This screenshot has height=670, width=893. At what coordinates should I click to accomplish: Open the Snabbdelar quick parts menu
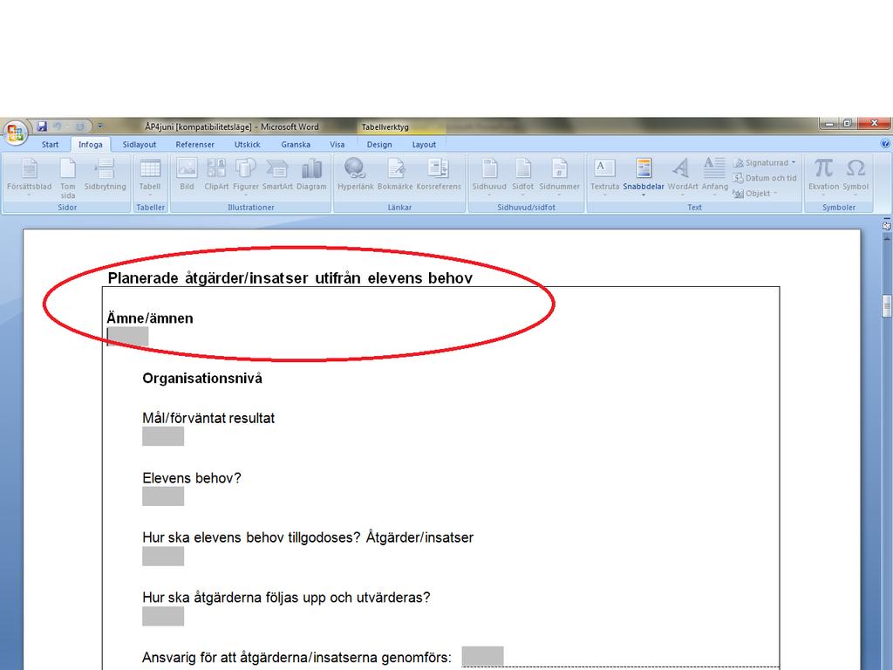tap(644, 176)
